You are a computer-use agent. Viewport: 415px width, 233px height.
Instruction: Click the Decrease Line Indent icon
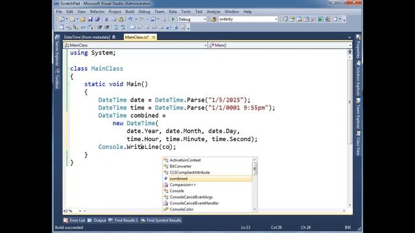point(100,27)
